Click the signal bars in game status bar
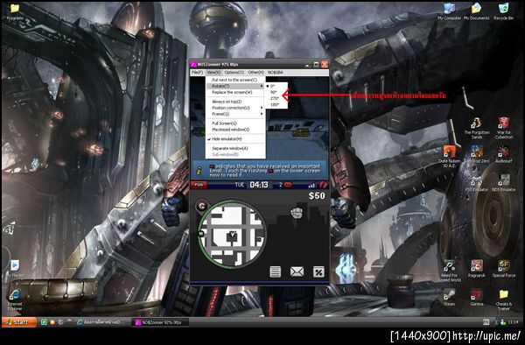525x345 pixels. point(311,185)
